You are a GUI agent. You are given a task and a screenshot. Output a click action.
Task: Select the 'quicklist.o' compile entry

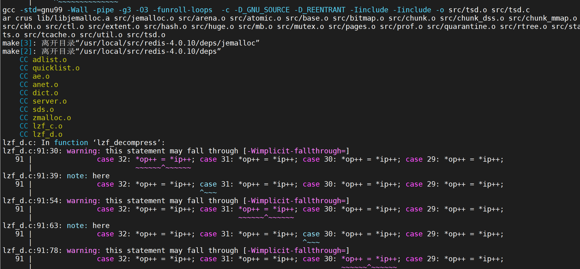coord(56,68)
